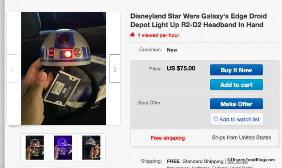Click the heart icon on watch list button

(216, 119)
